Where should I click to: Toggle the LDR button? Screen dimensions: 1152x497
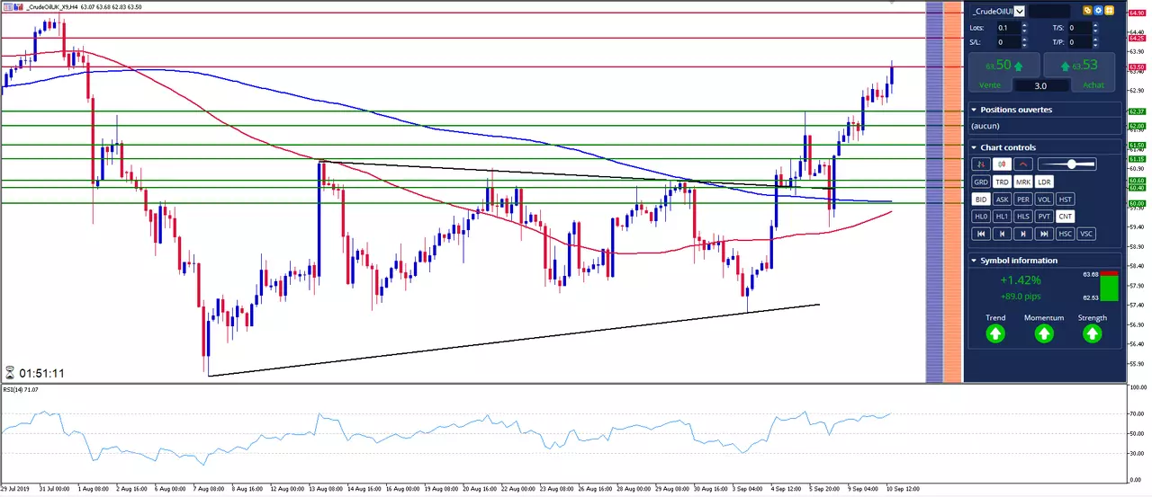click(1044, 182)
